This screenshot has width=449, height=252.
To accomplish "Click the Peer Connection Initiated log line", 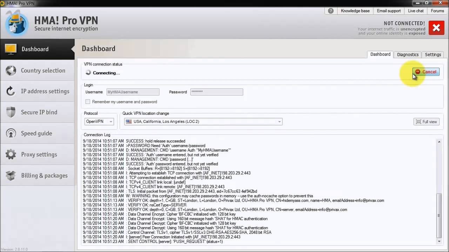I will (162, 237).
